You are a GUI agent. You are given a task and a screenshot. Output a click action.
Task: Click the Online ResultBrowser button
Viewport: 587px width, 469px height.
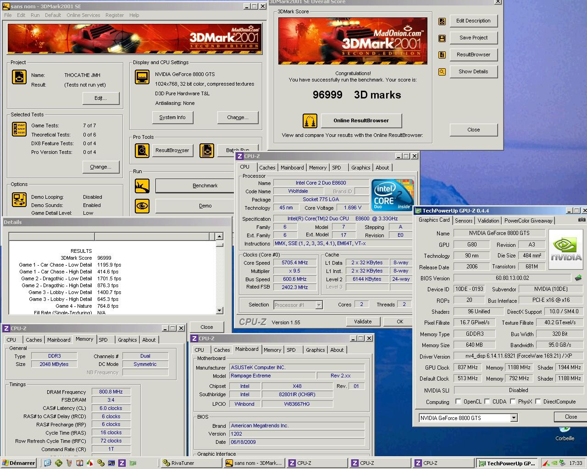click(x=361, y=121)
